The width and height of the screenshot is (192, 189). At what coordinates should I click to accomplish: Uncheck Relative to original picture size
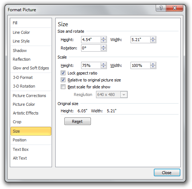pos(63,80)
